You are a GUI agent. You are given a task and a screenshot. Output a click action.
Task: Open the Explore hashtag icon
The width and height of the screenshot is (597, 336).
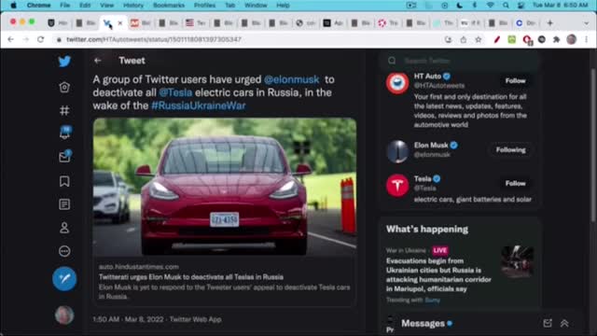point(64,110)
